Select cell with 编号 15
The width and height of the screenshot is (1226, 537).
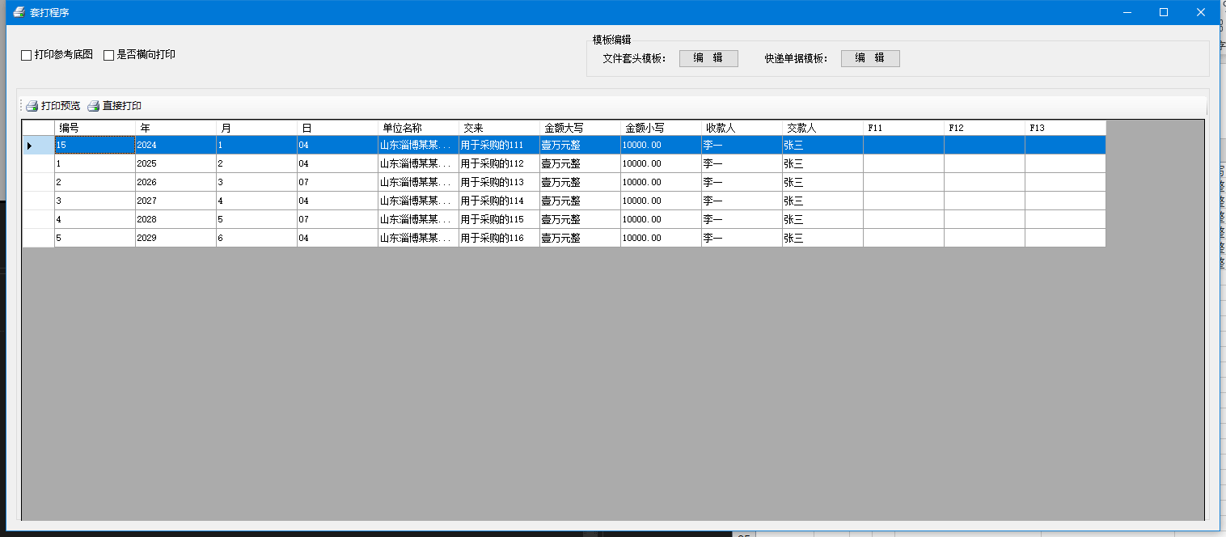[95, 145]
